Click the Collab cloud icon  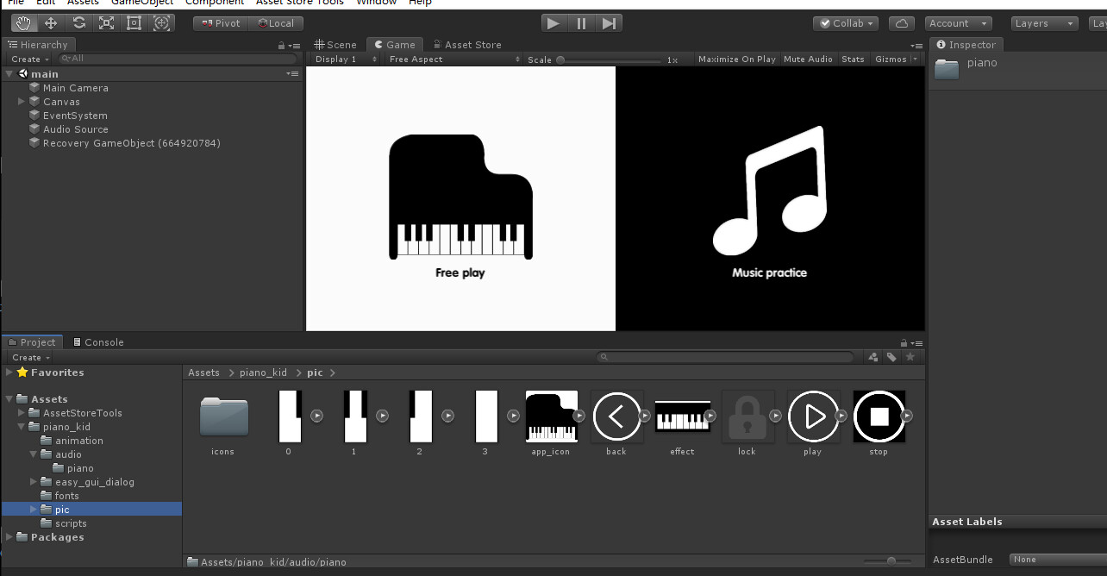pos(902,23)
